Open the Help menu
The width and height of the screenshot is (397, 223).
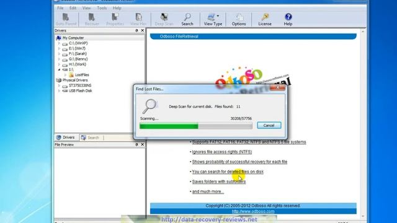click(117, 8)
